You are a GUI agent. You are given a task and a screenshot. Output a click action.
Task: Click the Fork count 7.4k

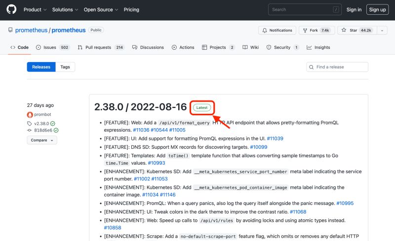pyautogui.click(x=325, y=30)
